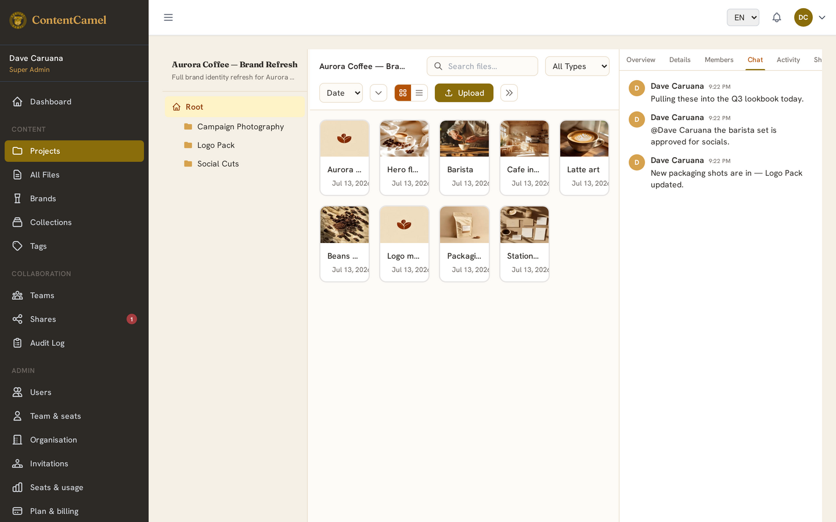Screen dimensions: 836x522
Task: Click the Shares notification badge
Action: click(132, 319)
